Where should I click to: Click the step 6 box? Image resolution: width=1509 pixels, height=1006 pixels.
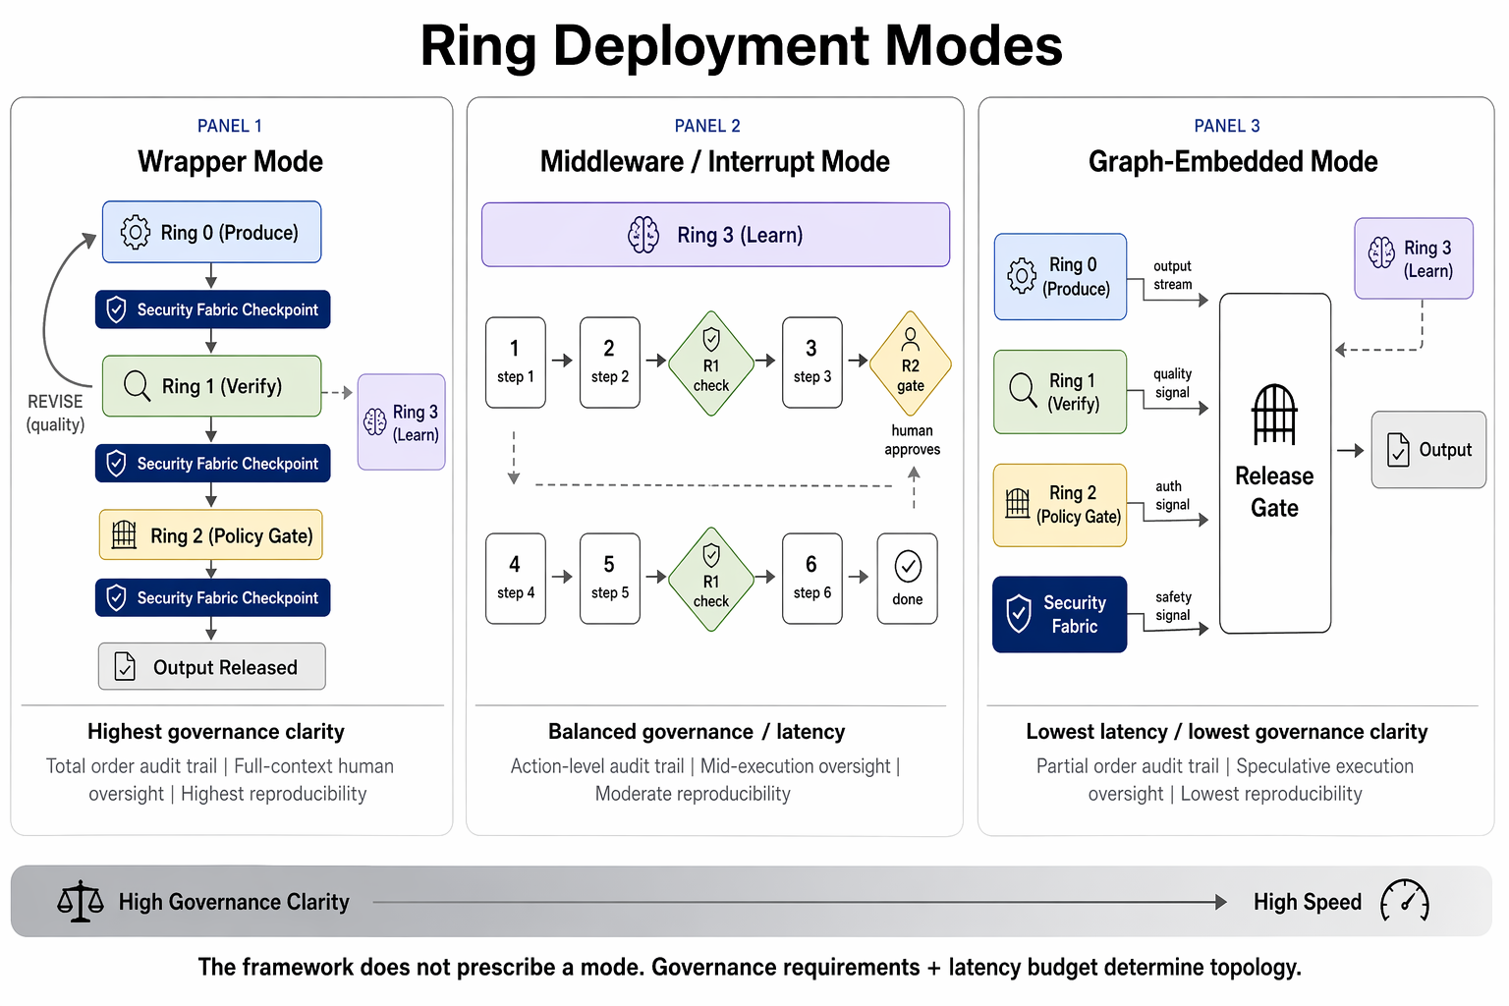[x=812, y=579]
